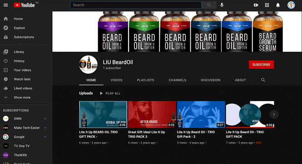Open the After Hours video thumbnail
The image size is (302, 164).
[x=152, y=115]
